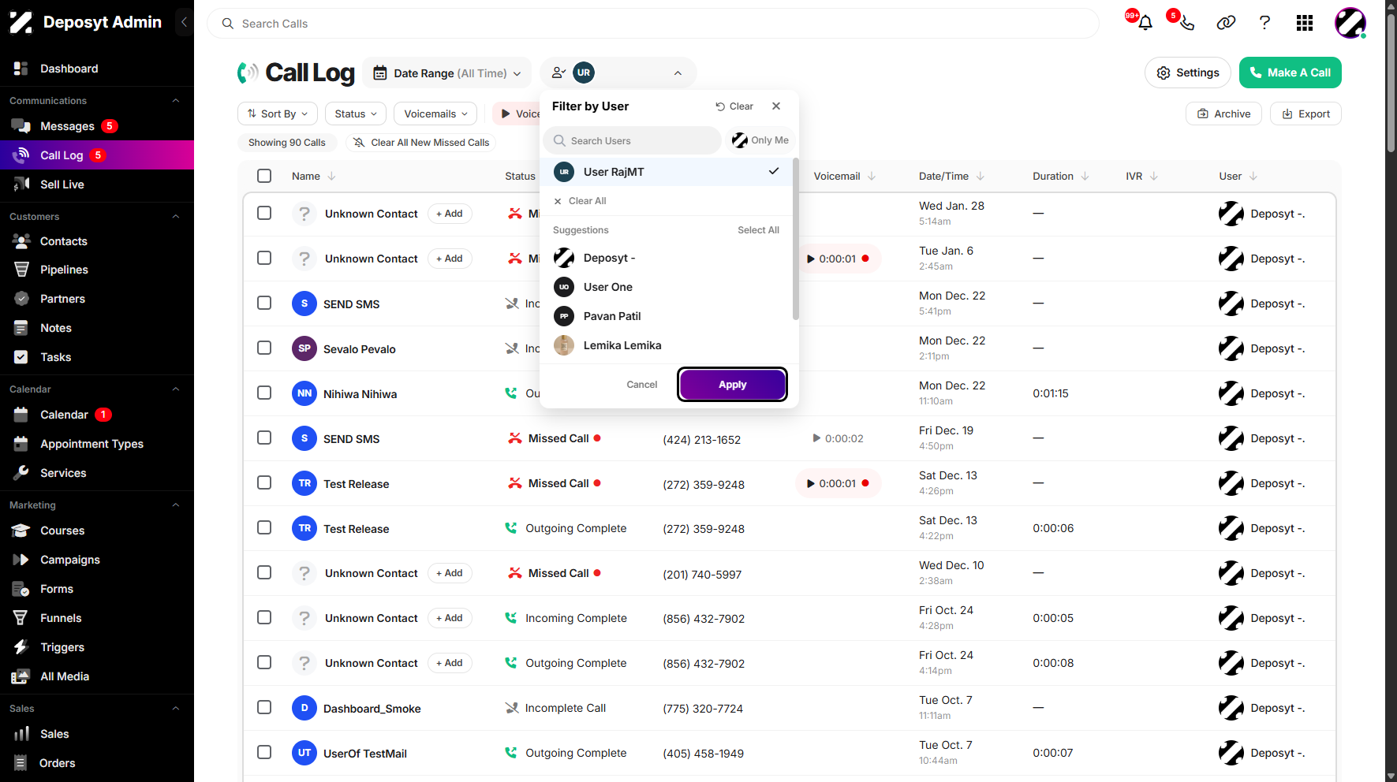Image resolution: width=1397 pixels, height=782 pixels.
Task: Sort the Name column using its arrow
Action: point(331,176)
